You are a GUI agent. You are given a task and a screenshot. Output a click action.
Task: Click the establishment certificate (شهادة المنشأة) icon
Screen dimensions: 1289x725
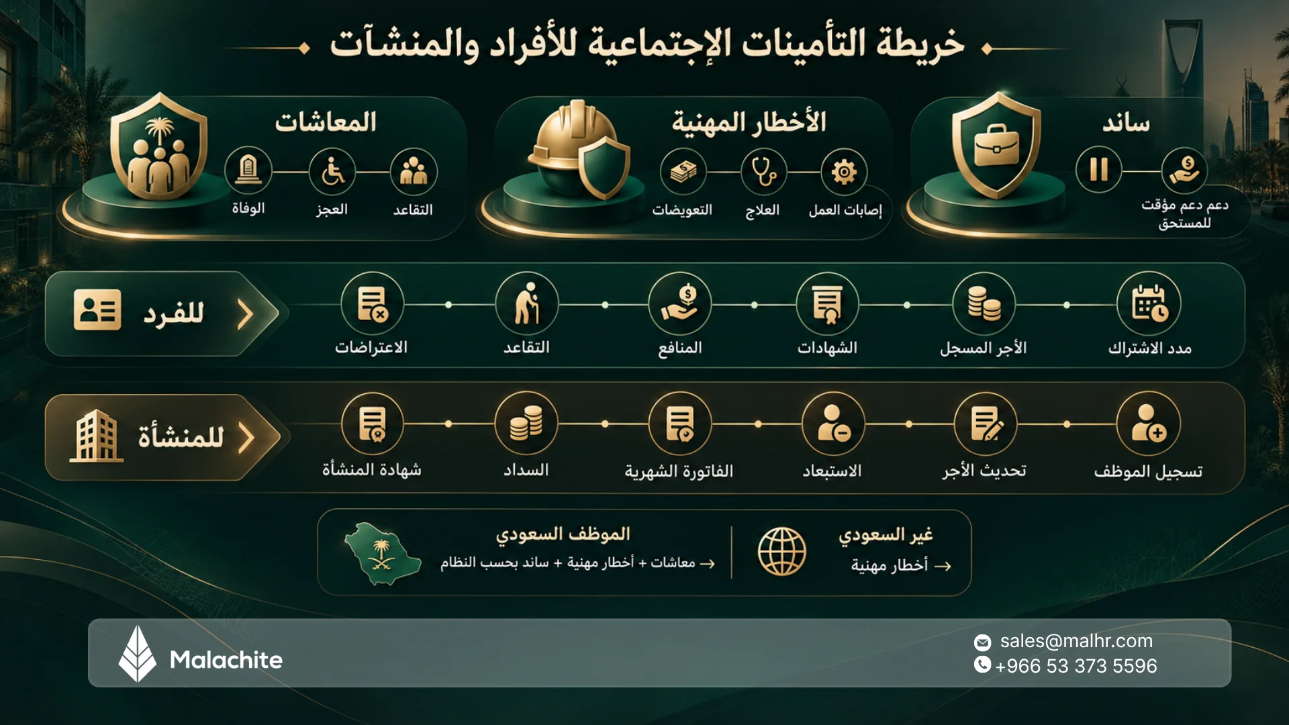372,424
